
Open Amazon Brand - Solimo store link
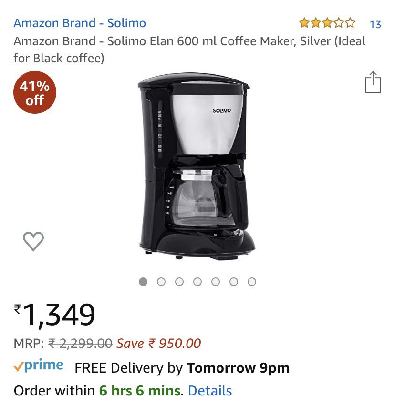point(80,23)
